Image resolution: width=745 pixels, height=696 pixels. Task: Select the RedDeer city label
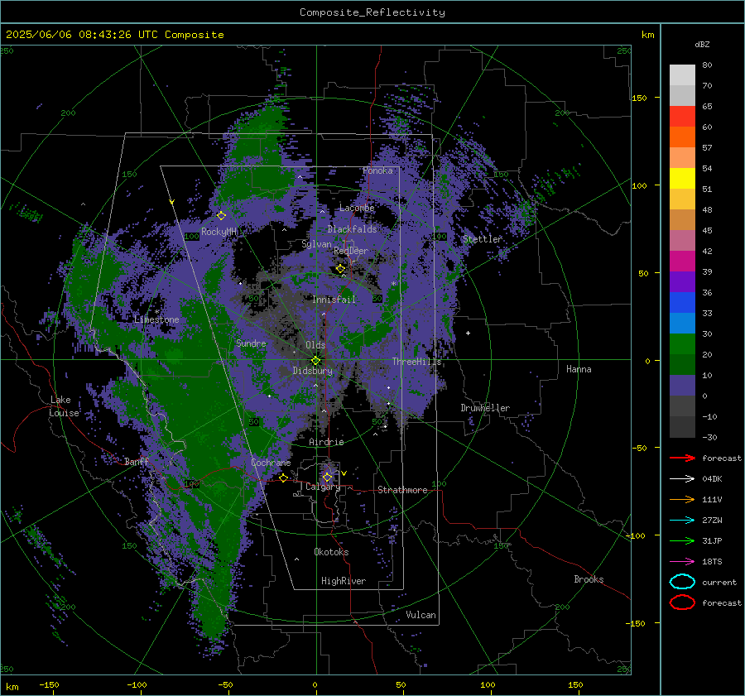(351, 251)
